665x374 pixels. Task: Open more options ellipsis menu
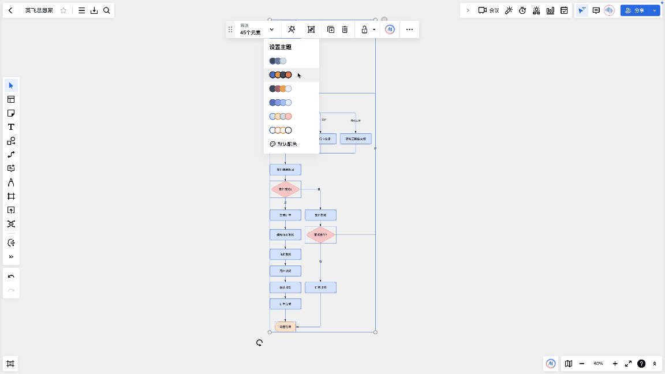[409, 29]
